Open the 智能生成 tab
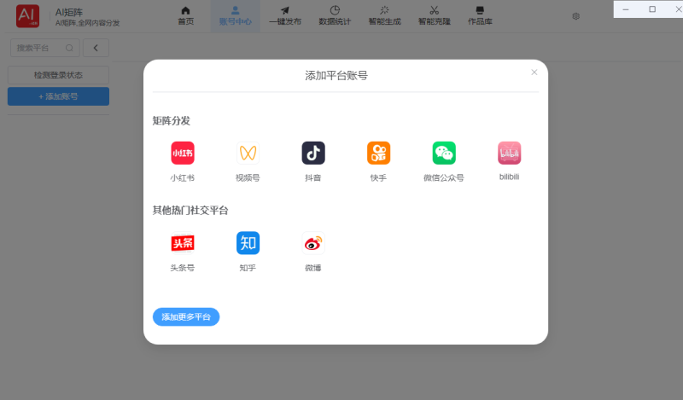The height and width of the screenshot is (400, 683). coord(384,16)
